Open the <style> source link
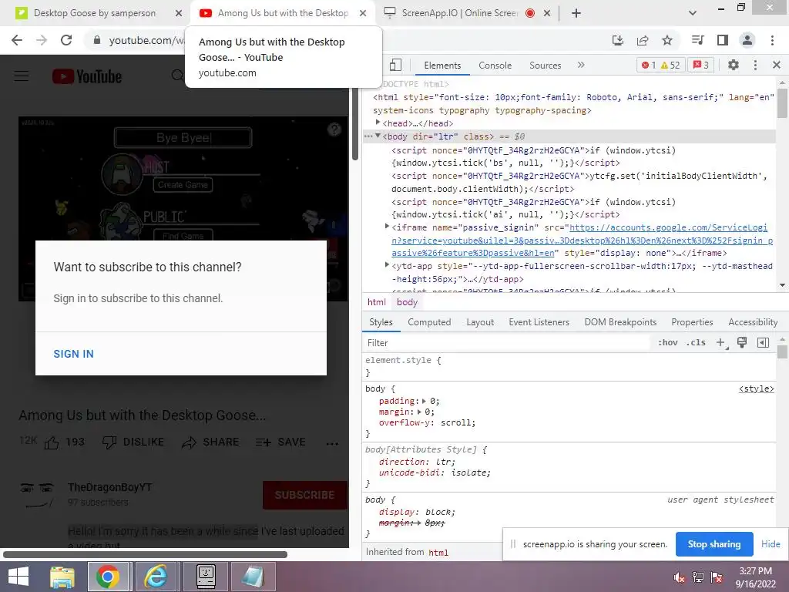The height and width of the screenshot is (592, 789). tap(757, 388)
